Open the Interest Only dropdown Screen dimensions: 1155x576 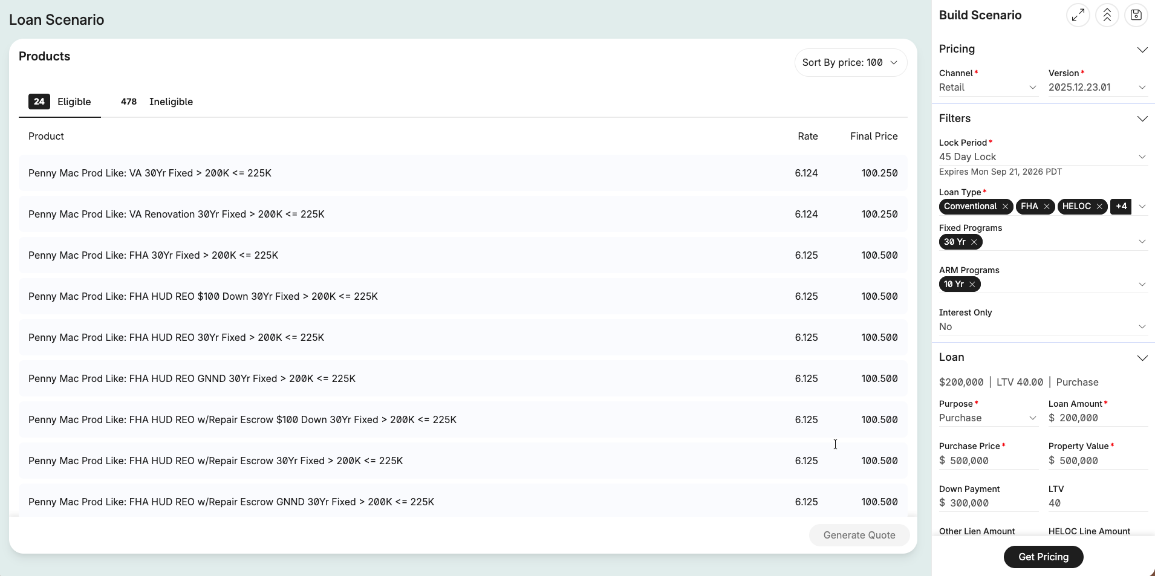(1043, 327)
